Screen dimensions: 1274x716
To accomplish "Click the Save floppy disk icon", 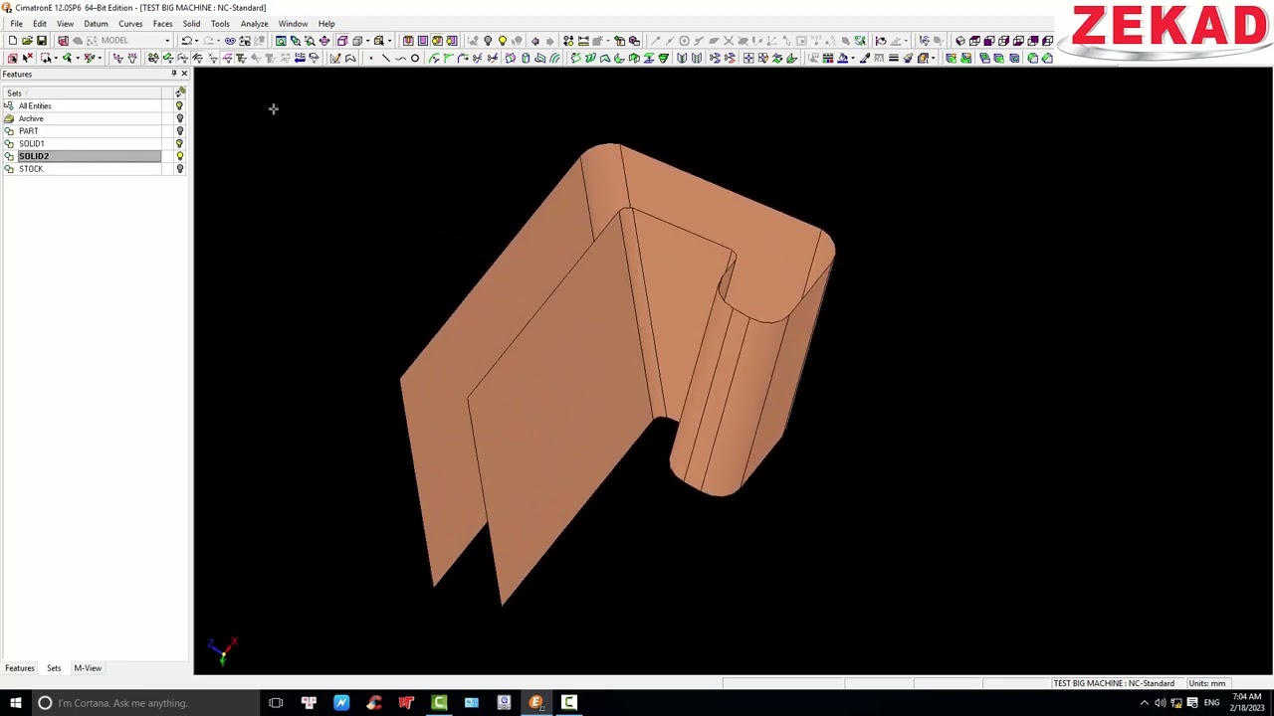I will pos(42,41).
